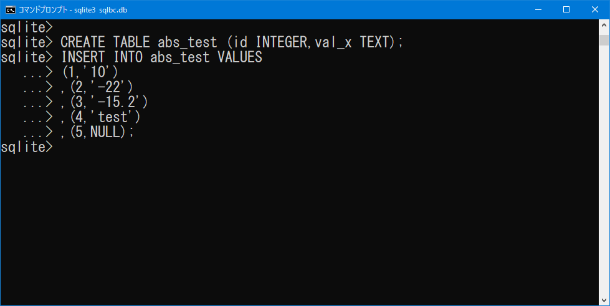Click the first sqlite> prompt at top

pyautogui.click(x=26, y=27)
